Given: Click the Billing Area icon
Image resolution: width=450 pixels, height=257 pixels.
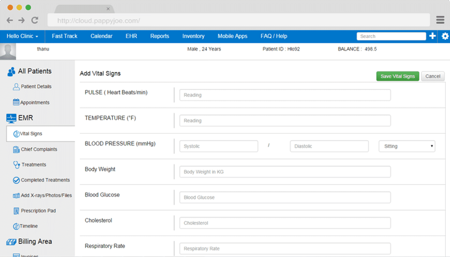Looking at the screenshot, I should [x=11, y=242].
